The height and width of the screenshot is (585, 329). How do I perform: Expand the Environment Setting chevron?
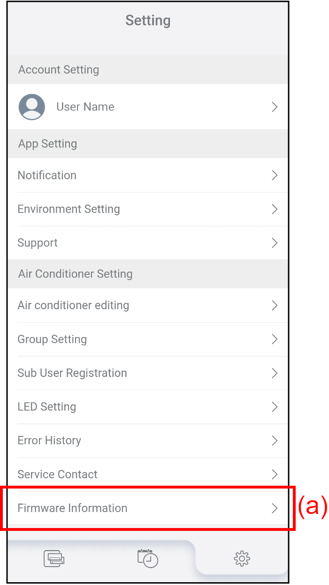tap(275, 209)
